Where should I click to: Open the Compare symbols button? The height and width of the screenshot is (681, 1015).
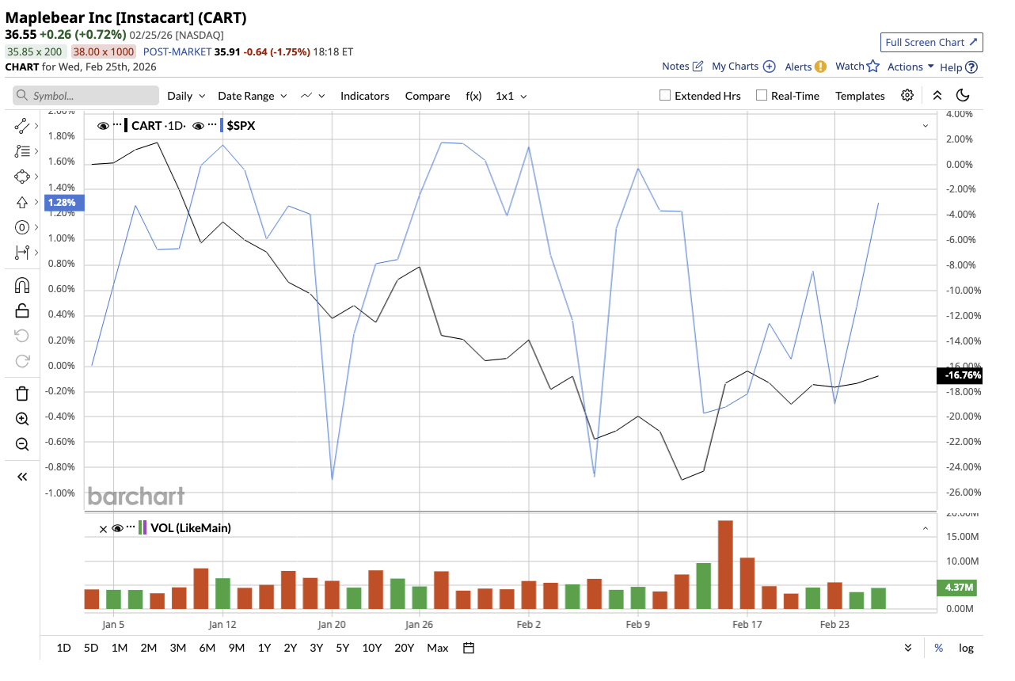428,96
